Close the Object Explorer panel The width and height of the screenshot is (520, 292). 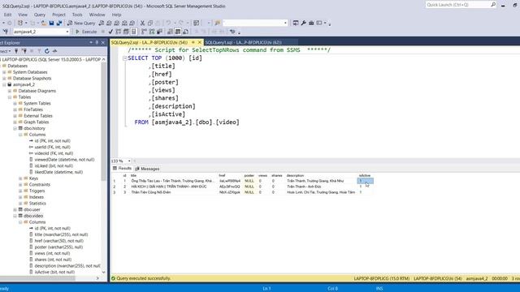click(103, 42)
